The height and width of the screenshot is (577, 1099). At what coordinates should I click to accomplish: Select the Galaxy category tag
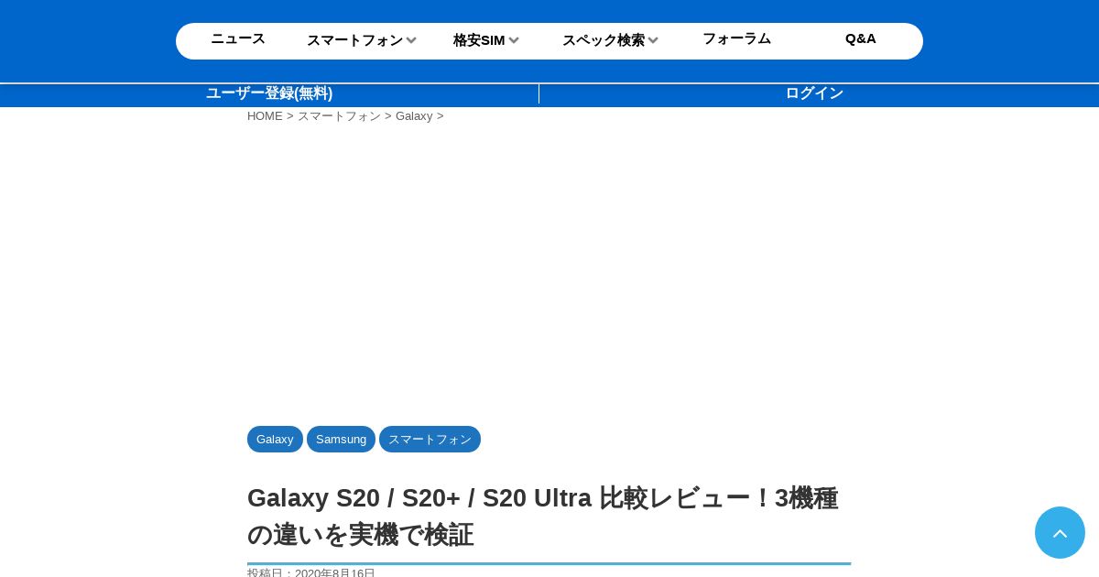pos(275,440)
